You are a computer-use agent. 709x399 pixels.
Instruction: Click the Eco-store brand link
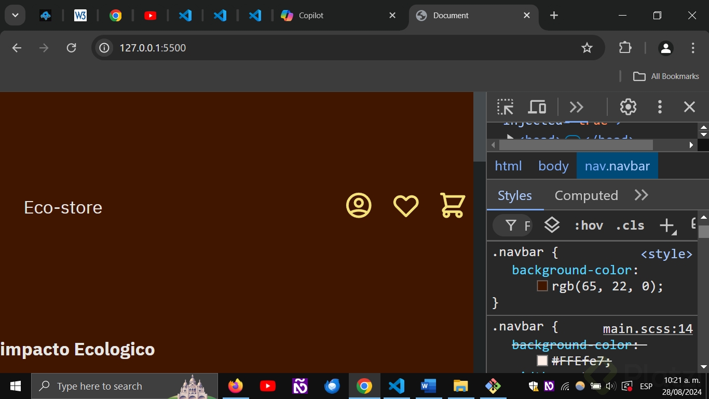(x=63, y=207)
